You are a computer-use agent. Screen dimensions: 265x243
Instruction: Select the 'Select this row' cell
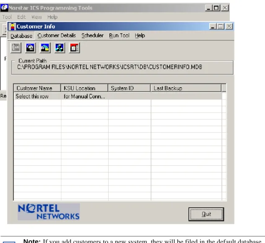(37, 96)
